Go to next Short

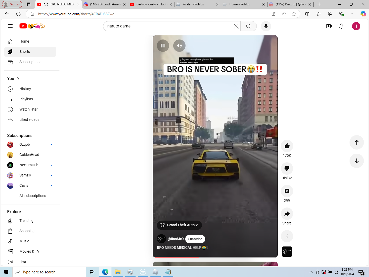pyautogui.click(x=357, y=161)
